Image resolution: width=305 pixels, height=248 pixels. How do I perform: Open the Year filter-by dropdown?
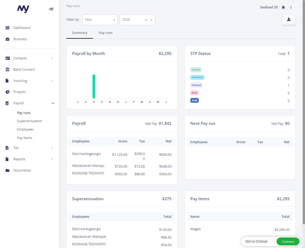click(100, 20)
